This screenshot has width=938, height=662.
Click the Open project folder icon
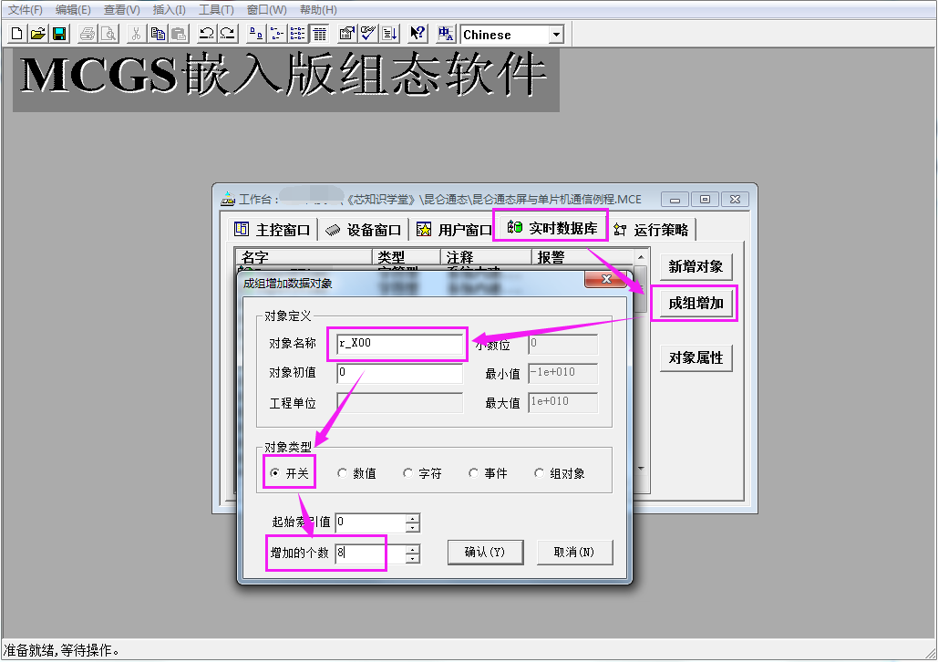click(x=37, y=34)
